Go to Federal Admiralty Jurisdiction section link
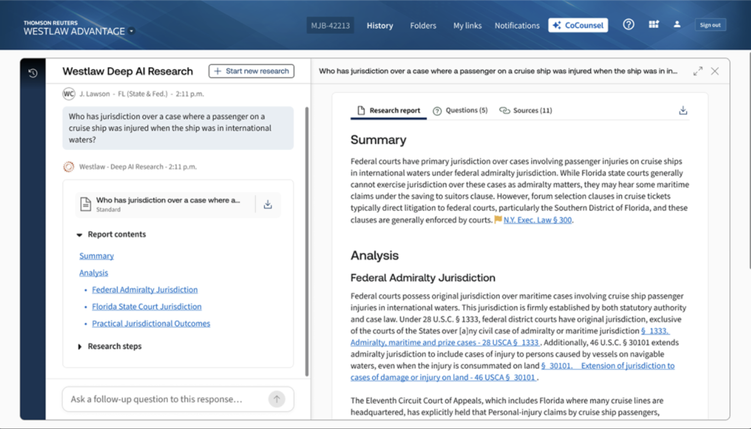 click(145, 290)
